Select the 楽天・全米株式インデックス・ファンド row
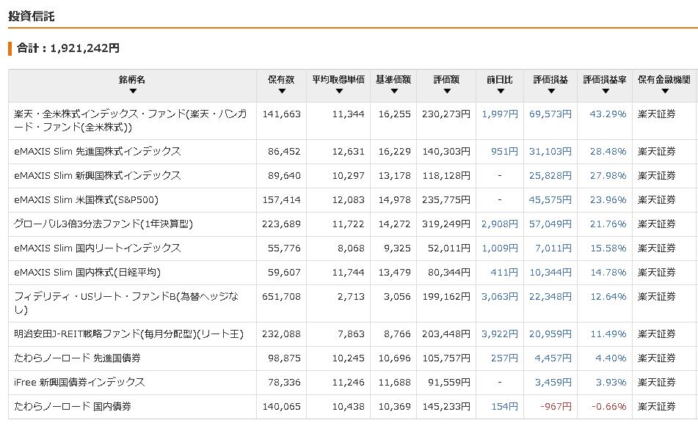Image resolution: width=698 pixels, height=442 pixels. point(353,121)
